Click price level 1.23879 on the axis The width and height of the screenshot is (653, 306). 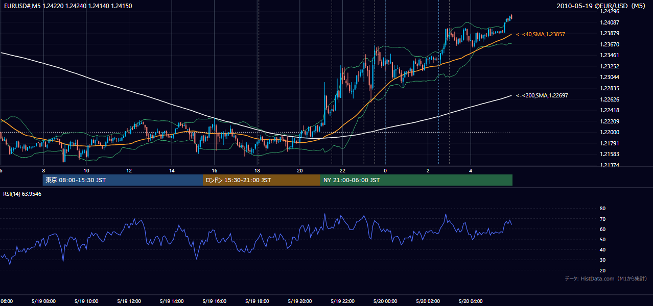pos(610,33)
